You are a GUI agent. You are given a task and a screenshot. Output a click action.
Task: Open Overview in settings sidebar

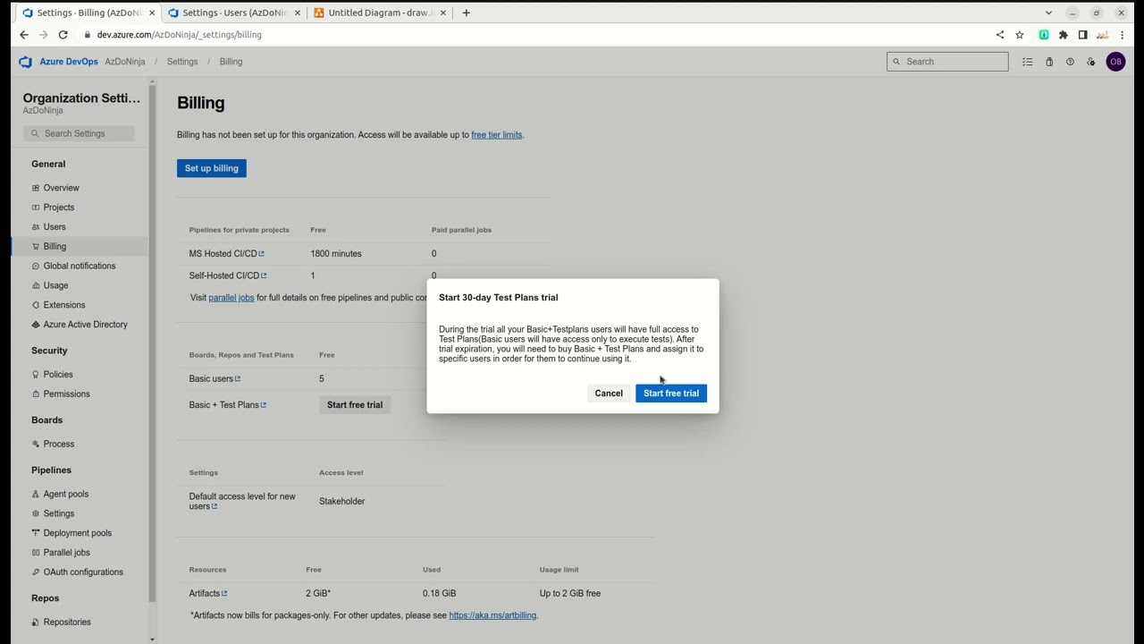click(61, 188)
